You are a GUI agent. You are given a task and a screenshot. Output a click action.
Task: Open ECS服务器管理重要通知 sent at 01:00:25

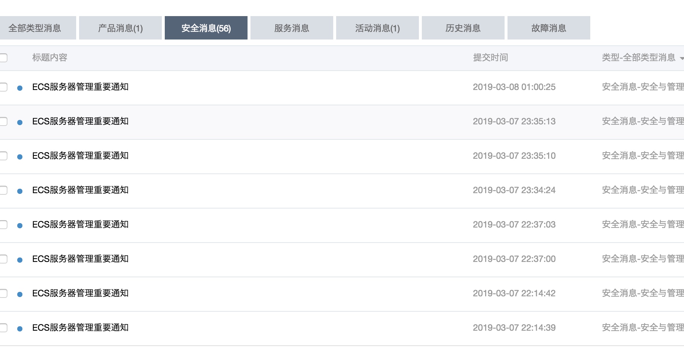click(81, 87)
